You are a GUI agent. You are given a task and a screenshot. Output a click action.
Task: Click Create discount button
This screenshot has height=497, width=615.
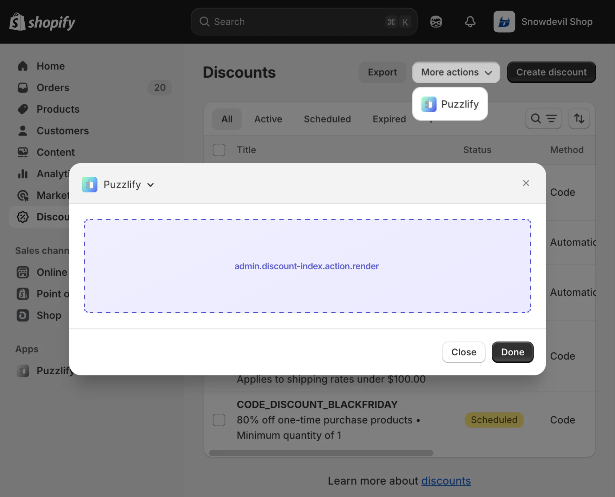(551, 72)
